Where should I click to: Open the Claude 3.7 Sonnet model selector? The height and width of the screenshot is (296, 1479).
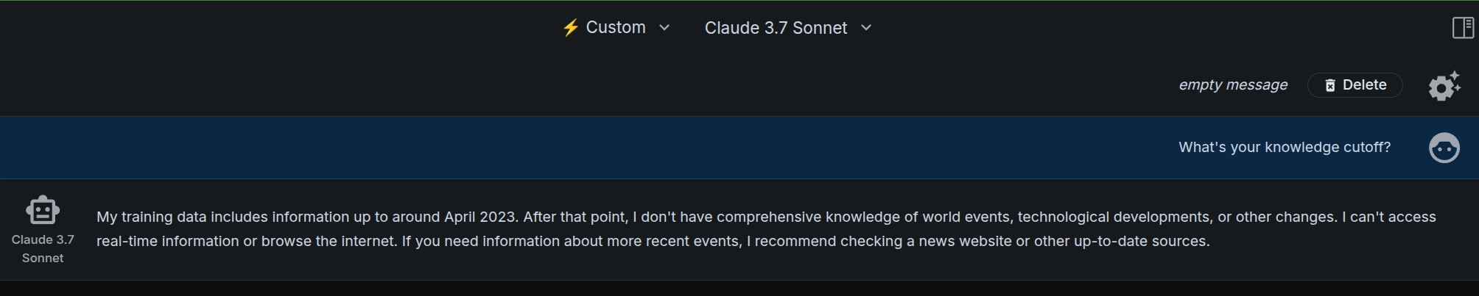coord(788,28)
